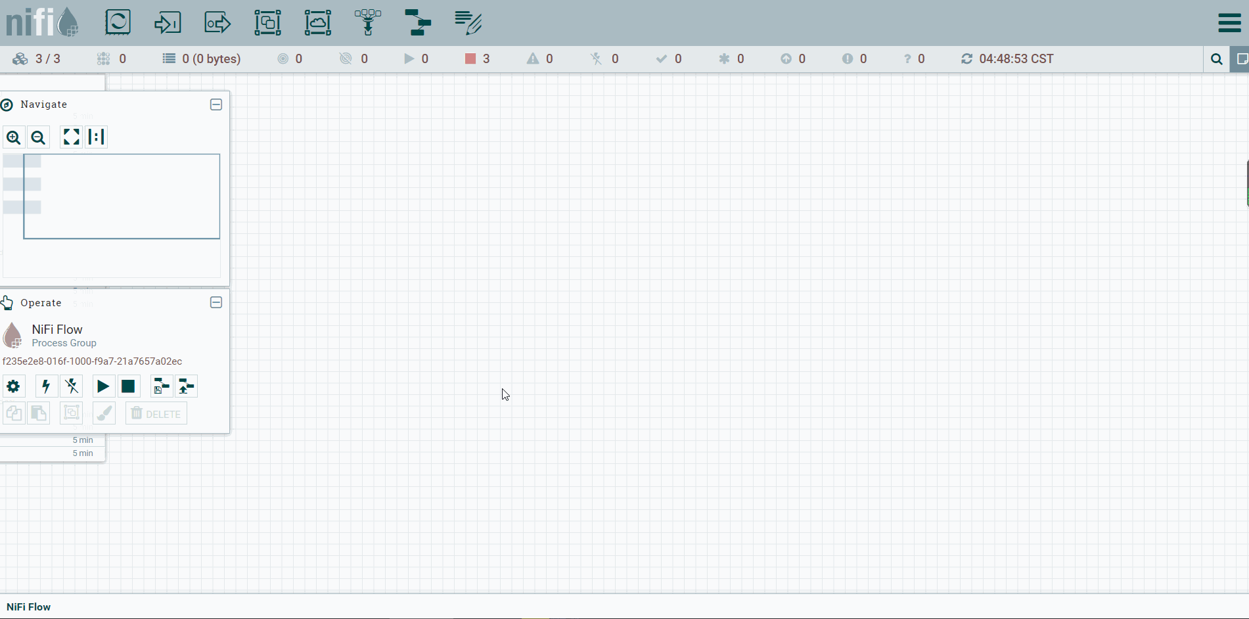Collapse the Operate panel
The width and height of the screenshot is (1249, 619).
216,302
